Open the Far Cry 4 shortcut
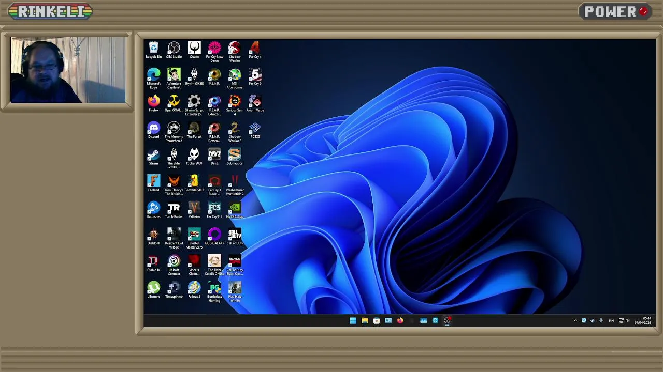Viewport: 663px width, 372px height. (x=255, y=49)
